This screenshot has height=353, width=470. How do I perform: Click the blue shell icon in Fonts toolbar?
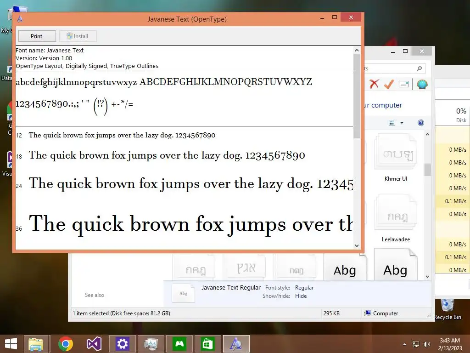(x=422, y=85)
